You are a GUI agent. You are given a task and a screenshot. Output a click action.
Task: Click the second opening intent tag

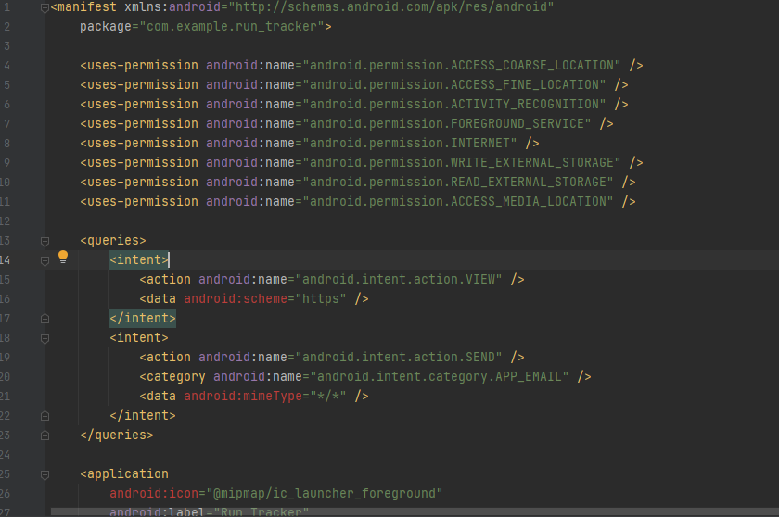tap(139, 338)
